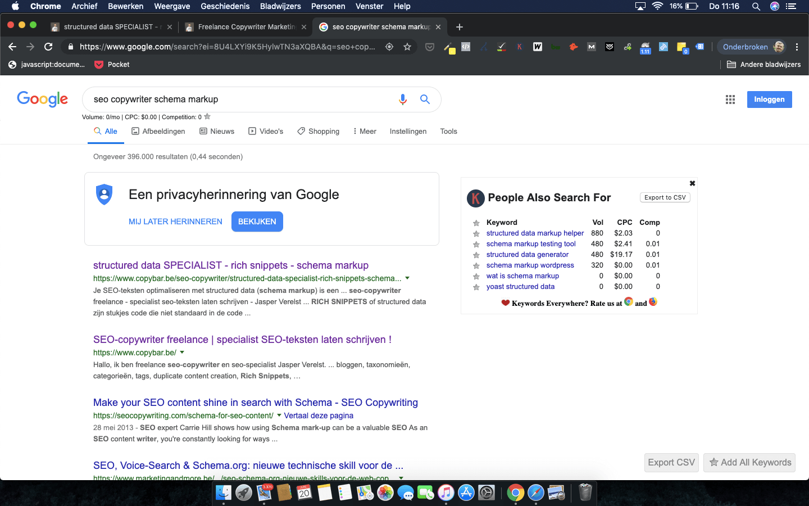Viewport: 809px width, 506px height.
Task: Switch to the 'structured data SPECIALIST' browser tab
Action: coord(111,27)
